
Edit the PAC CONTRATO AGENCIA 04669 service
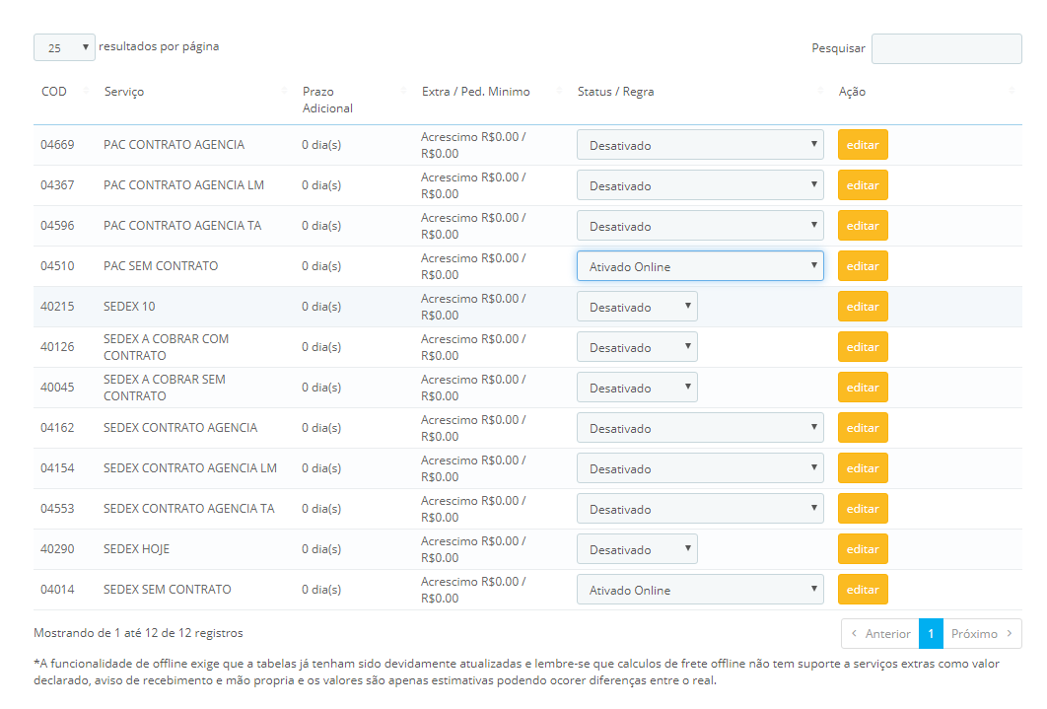tap(863, 145)
